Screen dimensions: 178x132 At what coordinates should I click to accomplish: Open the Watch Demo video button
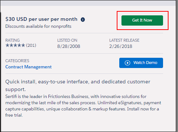point(141,63)
